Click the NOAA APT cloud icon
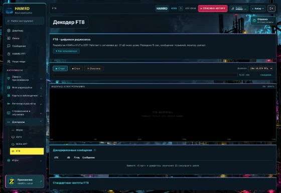The width and height of the screenshot is (281, 193). coord(13,144)
